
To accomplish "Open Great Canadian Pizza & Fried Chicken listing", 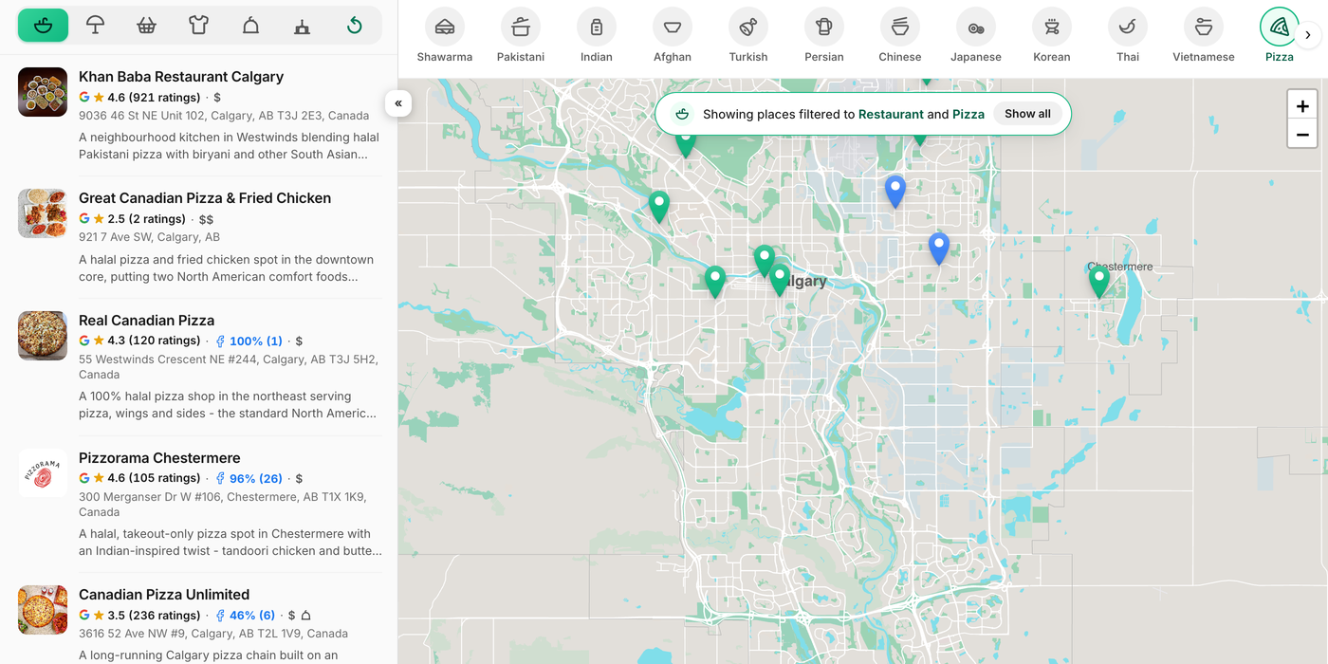I will tap(205, 198).
